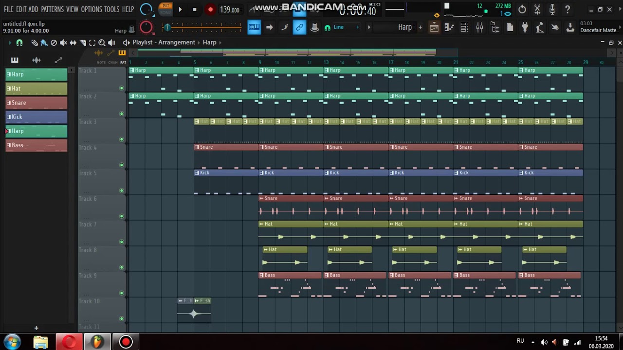The image size is (623, 350).
Task: Toggle typing keyboard to piano
Action: click(x=254, y=28)
